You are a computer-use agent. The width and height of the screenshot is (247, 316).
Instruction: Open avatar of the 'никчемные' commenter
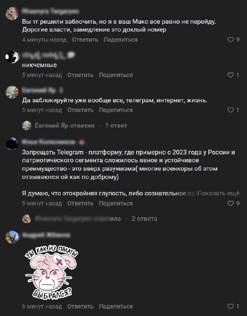[x=12, y=57]
